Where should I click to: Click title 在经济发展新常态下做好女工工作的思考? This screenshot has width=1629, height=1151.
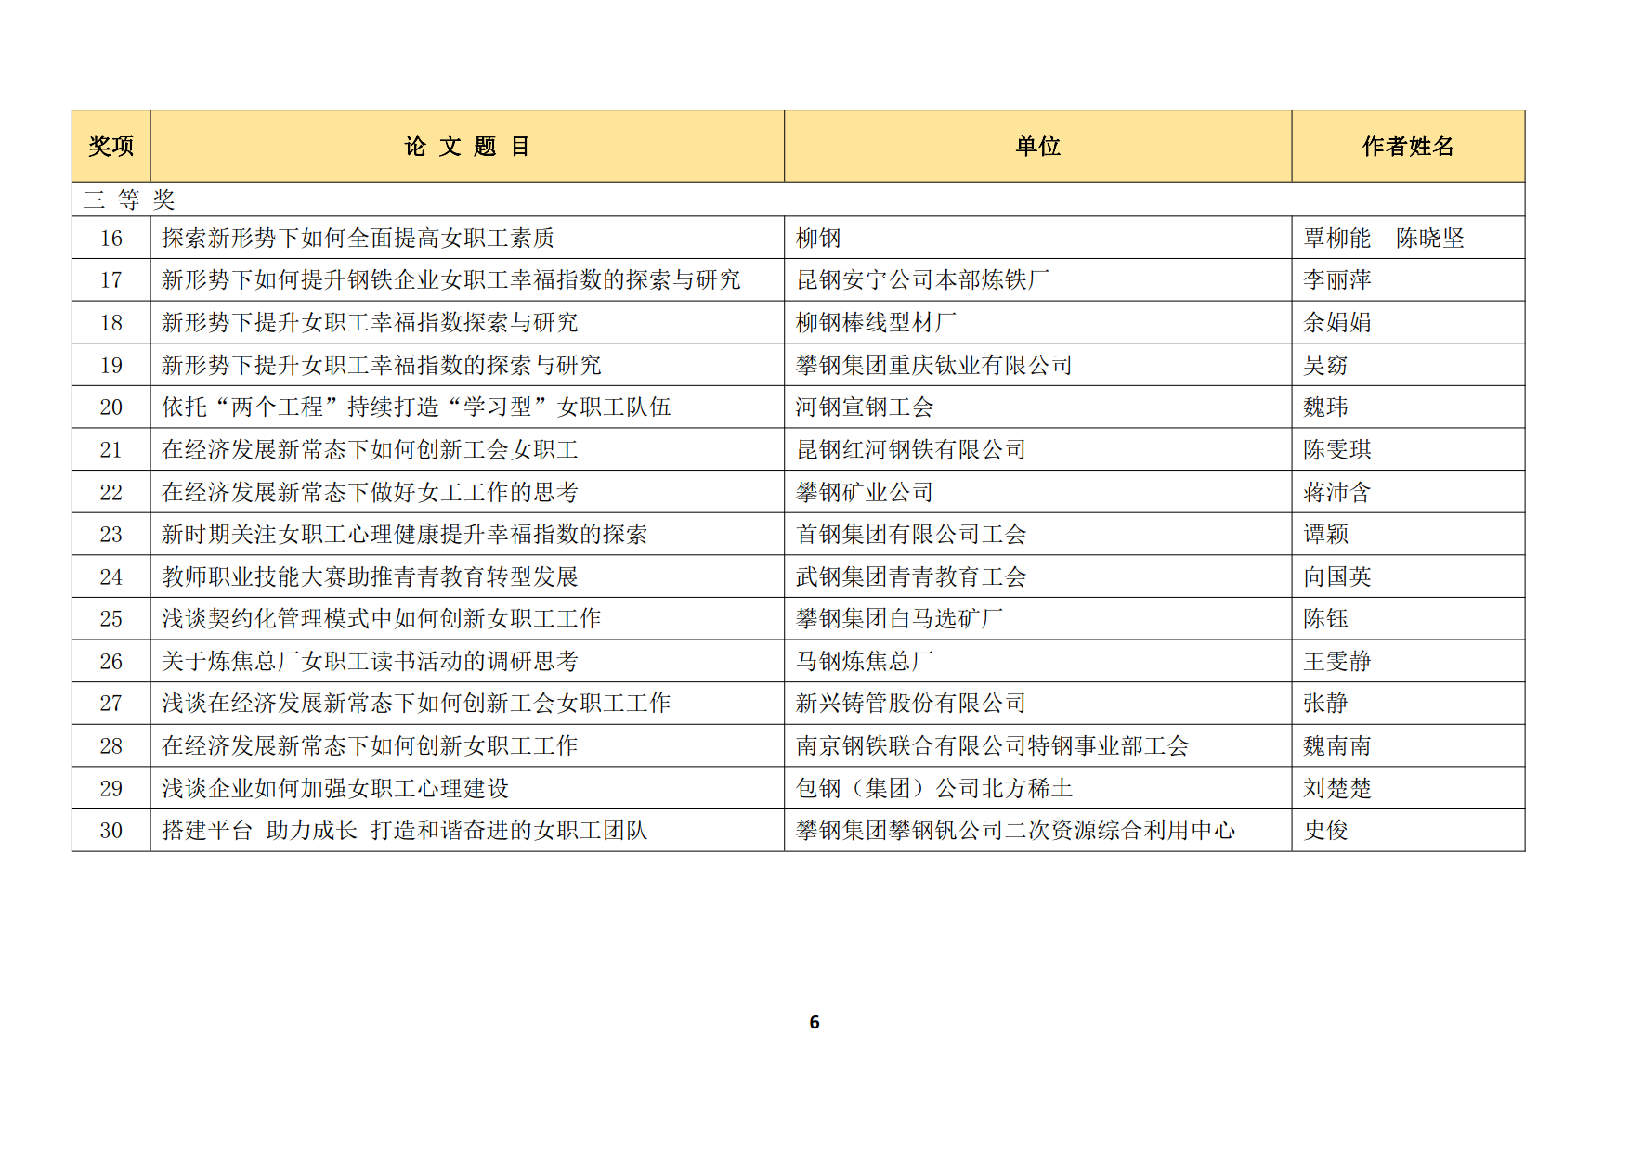pos(370,493)
